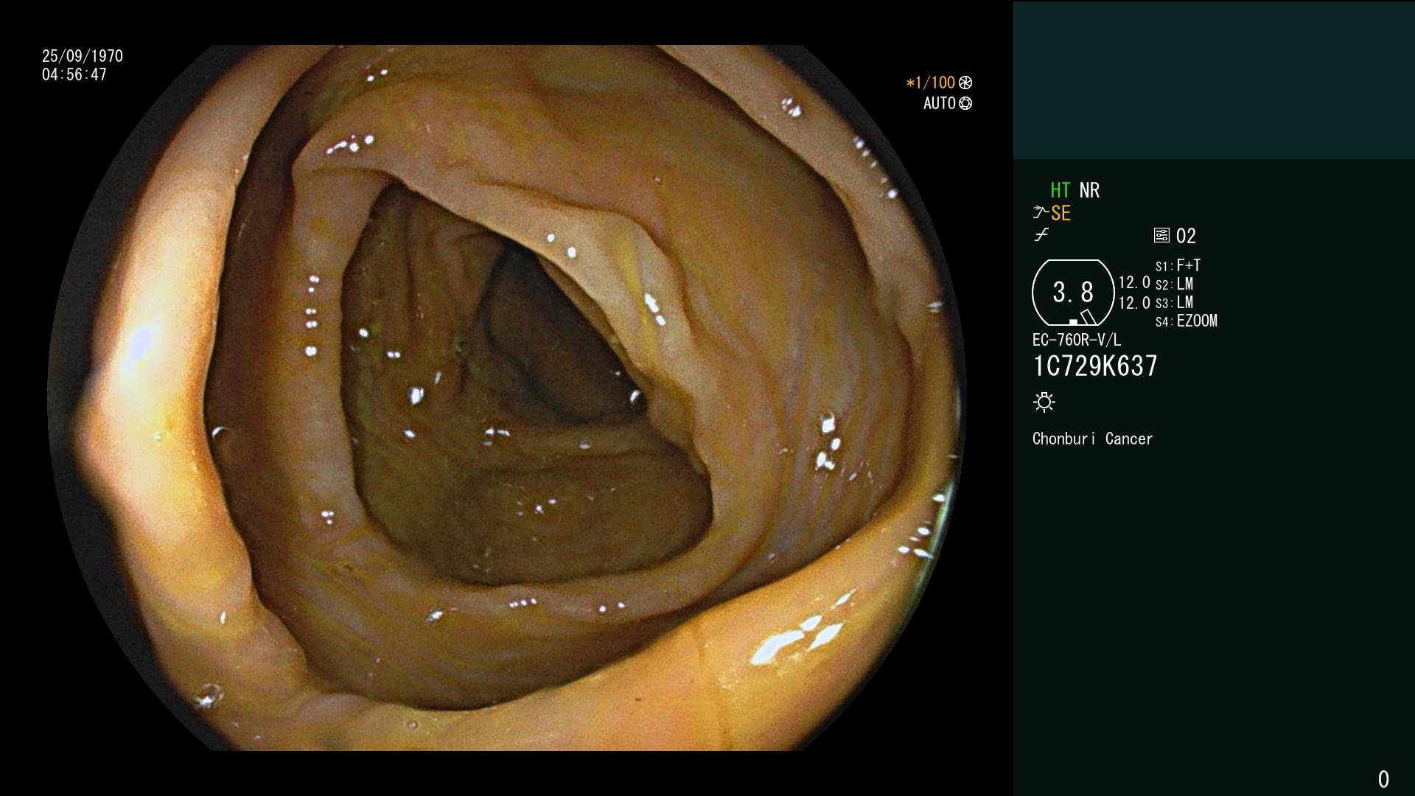Image resolution: width=1415 pixels, height=796 pixels.
Task: Click the serial number 1C729K637
Action: coord(1095,366)
